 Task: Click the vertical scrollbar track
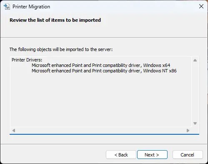[195, 92]
